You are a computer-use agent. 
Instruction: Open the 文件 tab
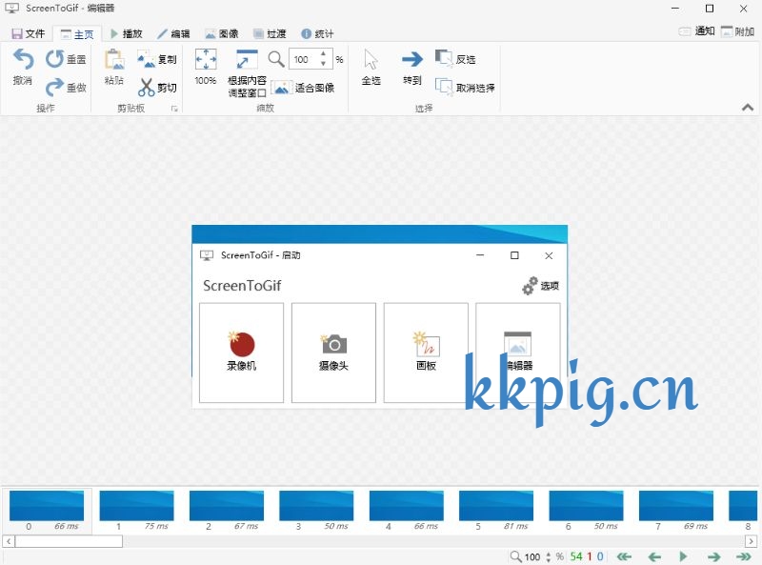point(29,33)
